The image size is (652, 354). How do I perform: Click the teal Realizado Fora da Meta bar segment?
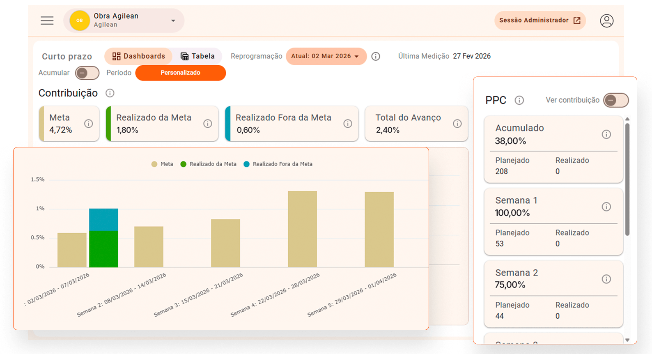[x=103, y=220]
